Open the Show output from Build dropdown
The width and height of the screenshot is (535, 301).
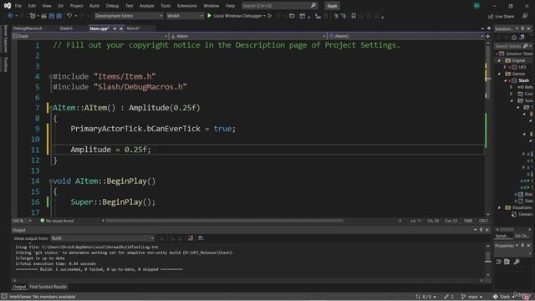click(x=102, y=238)
